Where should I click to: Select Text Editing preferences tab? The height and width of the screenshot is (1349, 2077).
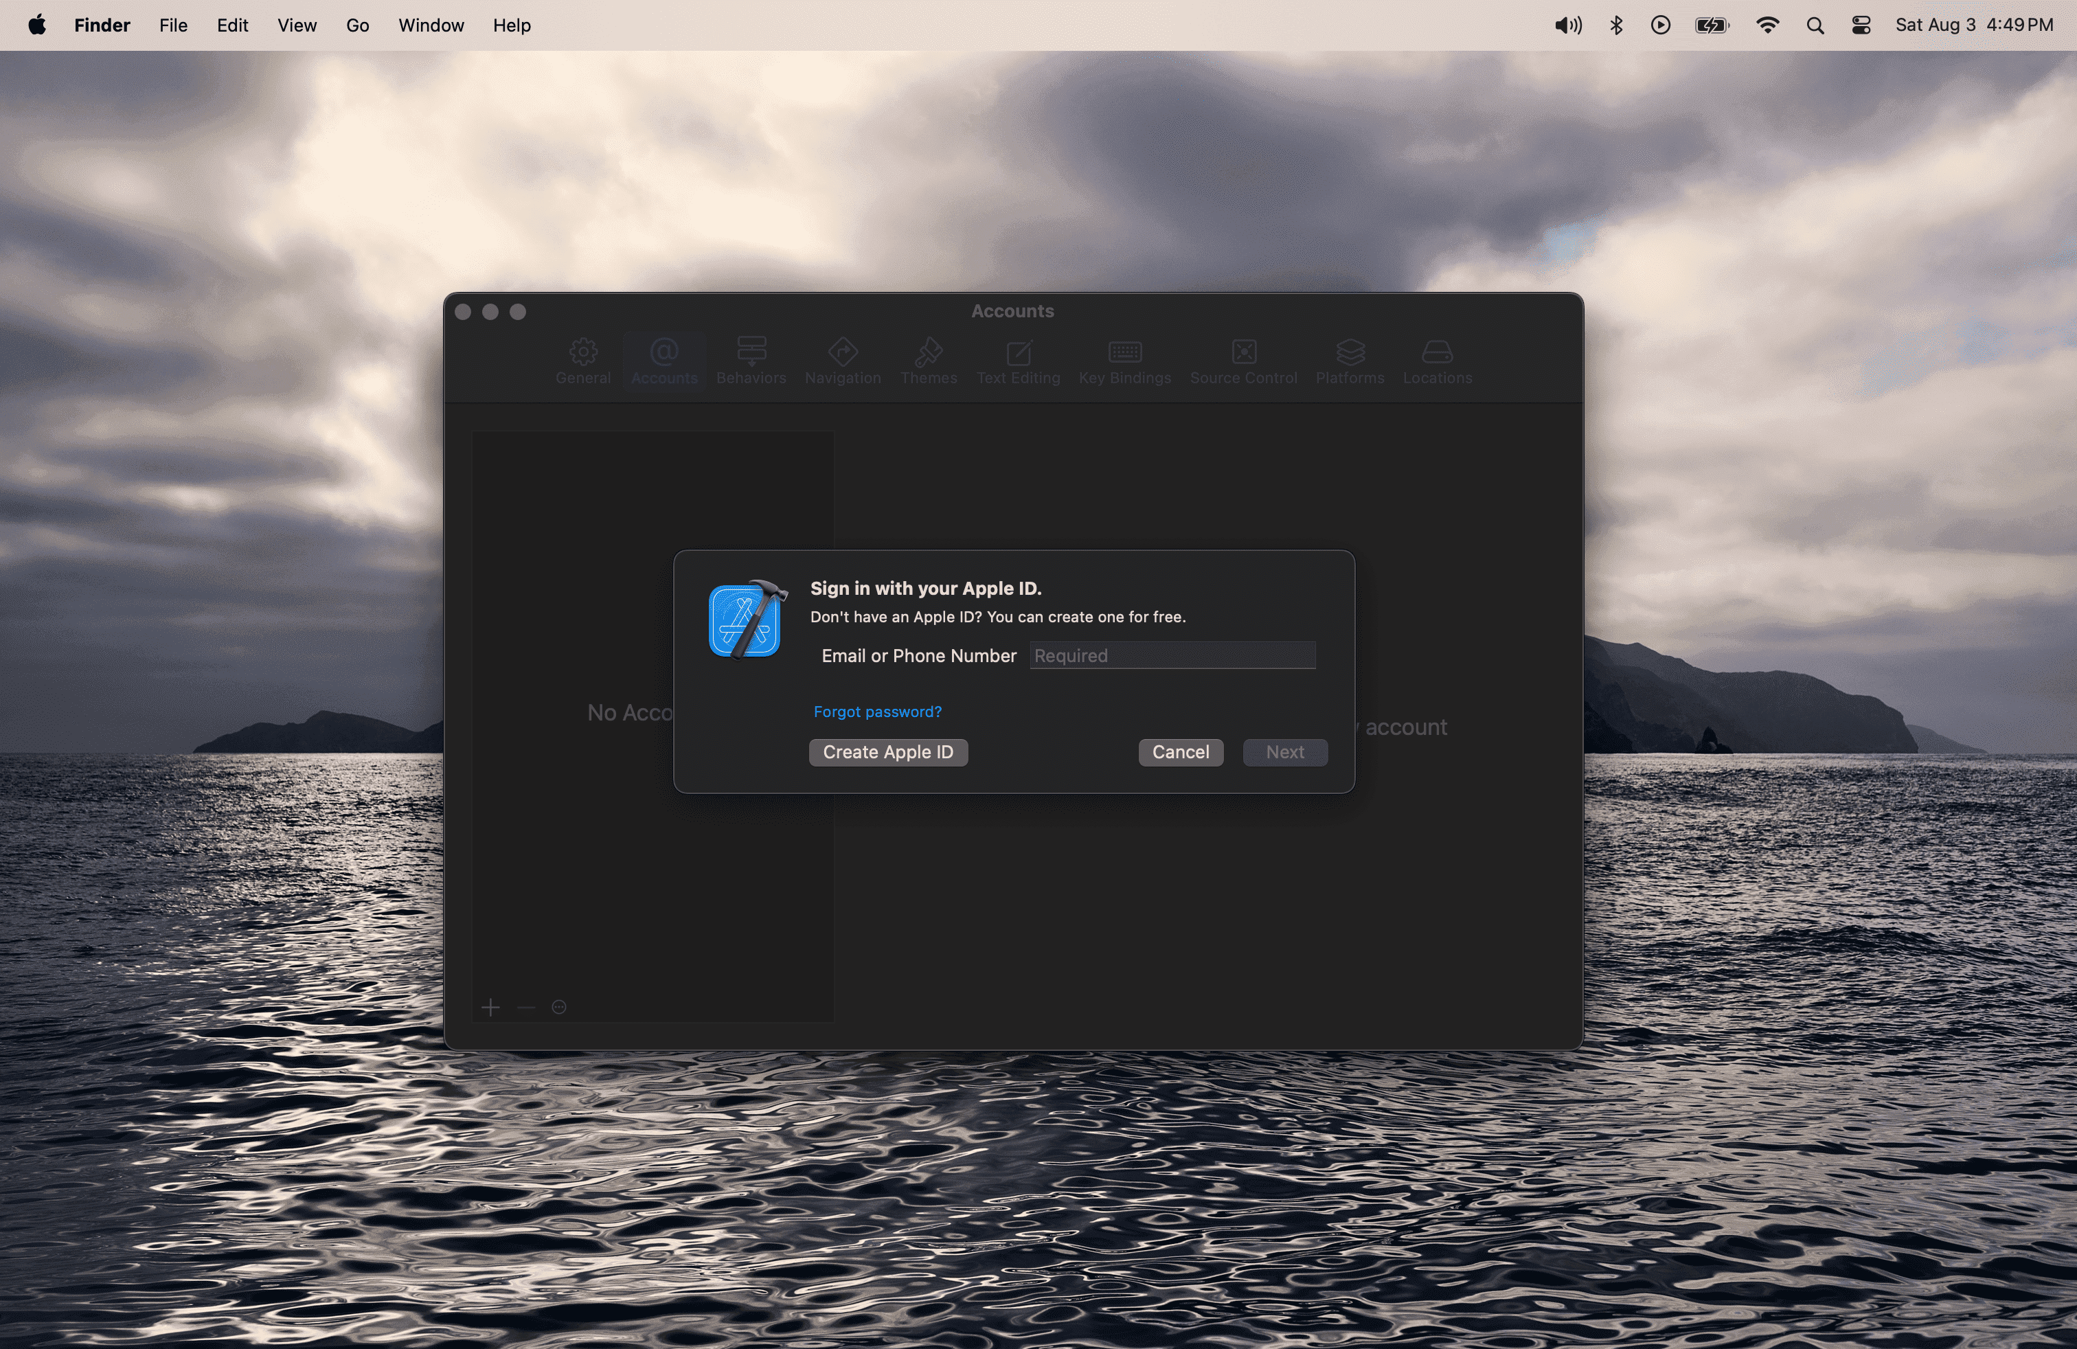tap(1017, 361)
